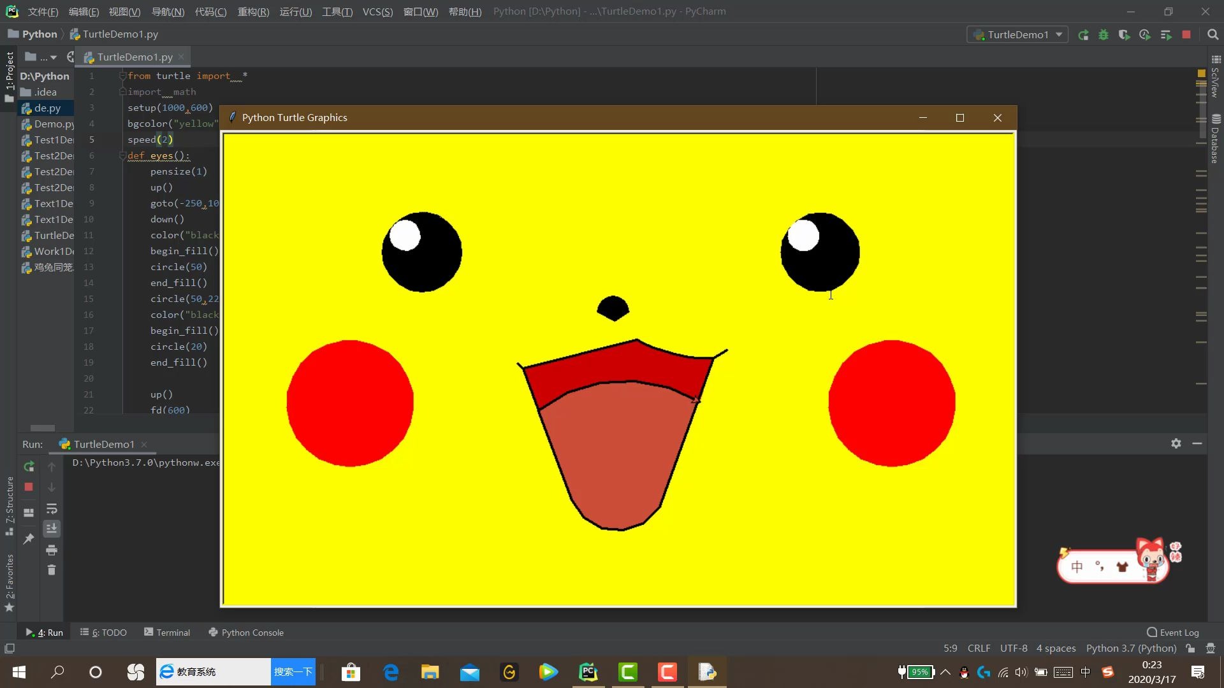Switch to the Terminal tool tab

pos(167,633)
